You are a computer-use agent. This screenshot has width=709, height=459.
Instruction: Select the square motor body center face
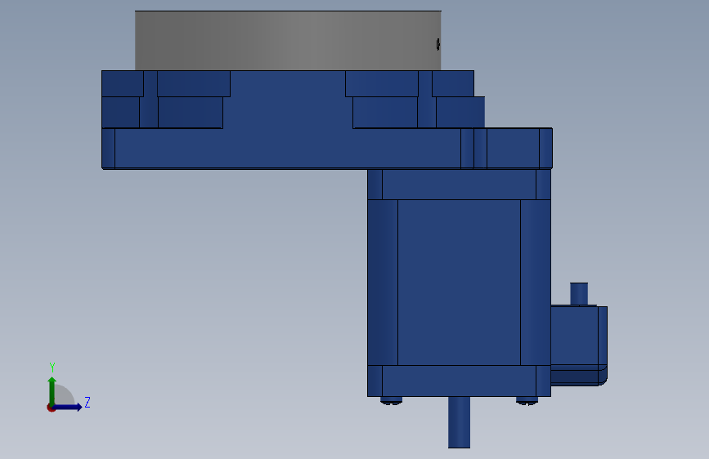[x=459, y=283]
